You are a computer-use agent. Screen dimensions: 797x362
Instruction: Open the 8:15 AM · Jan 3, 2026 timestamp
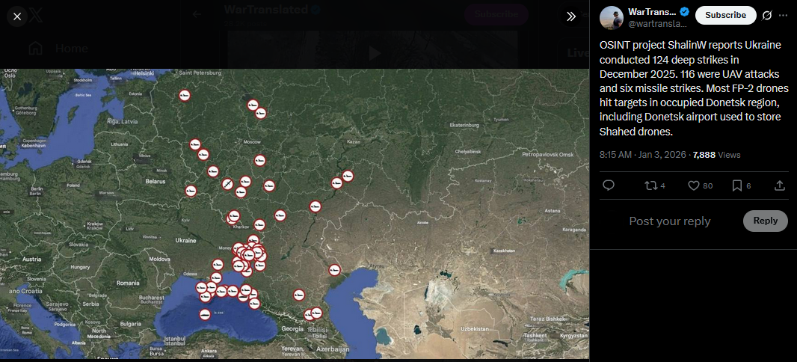click(x=642, y=155)
